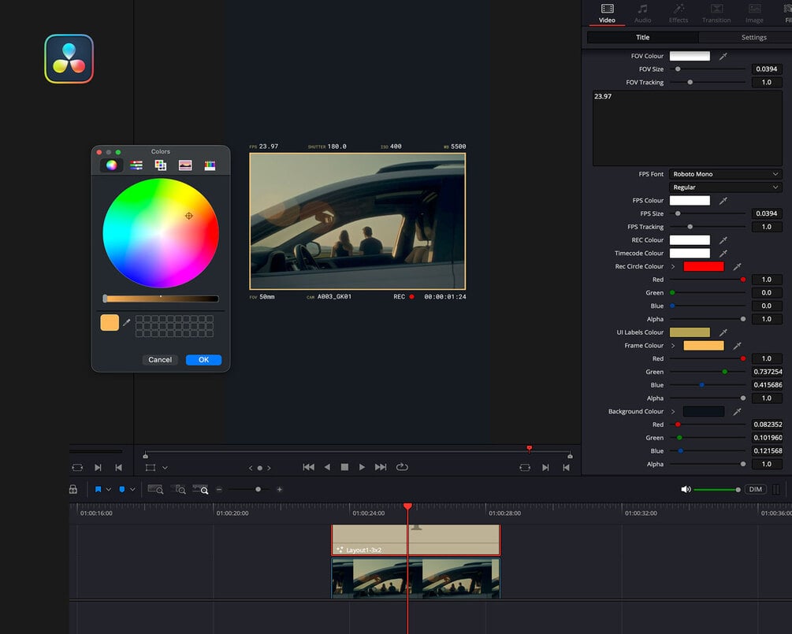Viewport: 792px width, 634px height.
Task: Toggle loop playback
Action: tap(402, 467)
